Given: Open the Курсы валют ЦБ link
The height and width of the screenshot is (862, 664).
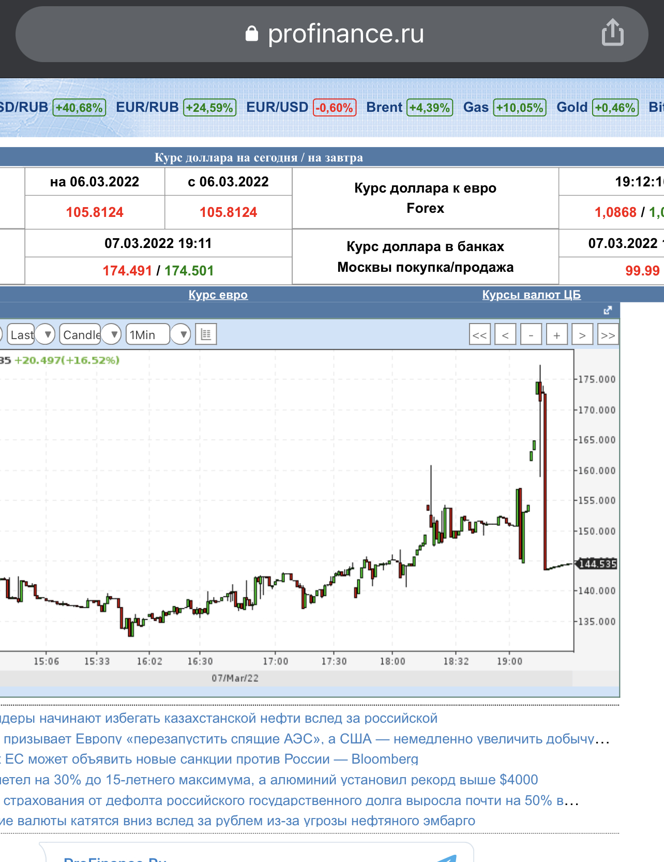Looking at the screenshot, I should coord(532,295).
